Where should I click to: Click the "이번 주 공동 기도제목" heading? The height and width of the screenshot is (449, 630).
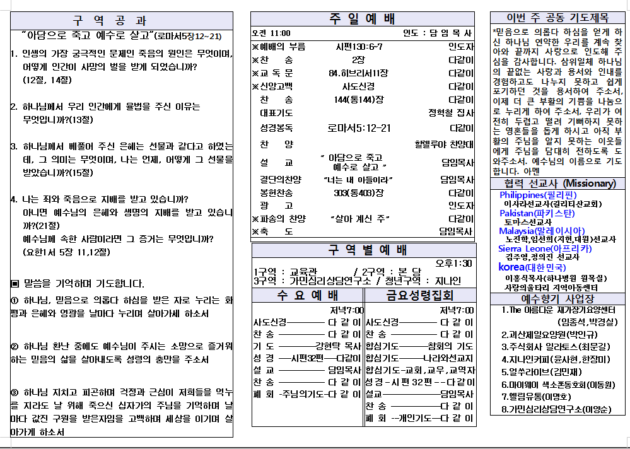557,18
